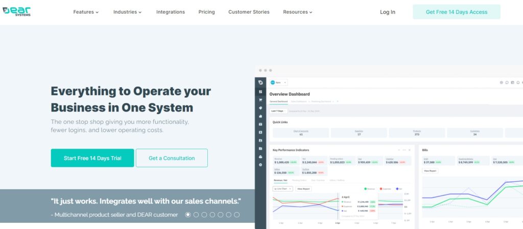
Task: Select the third testimonial carousel dot
Action: coord(204,215)
